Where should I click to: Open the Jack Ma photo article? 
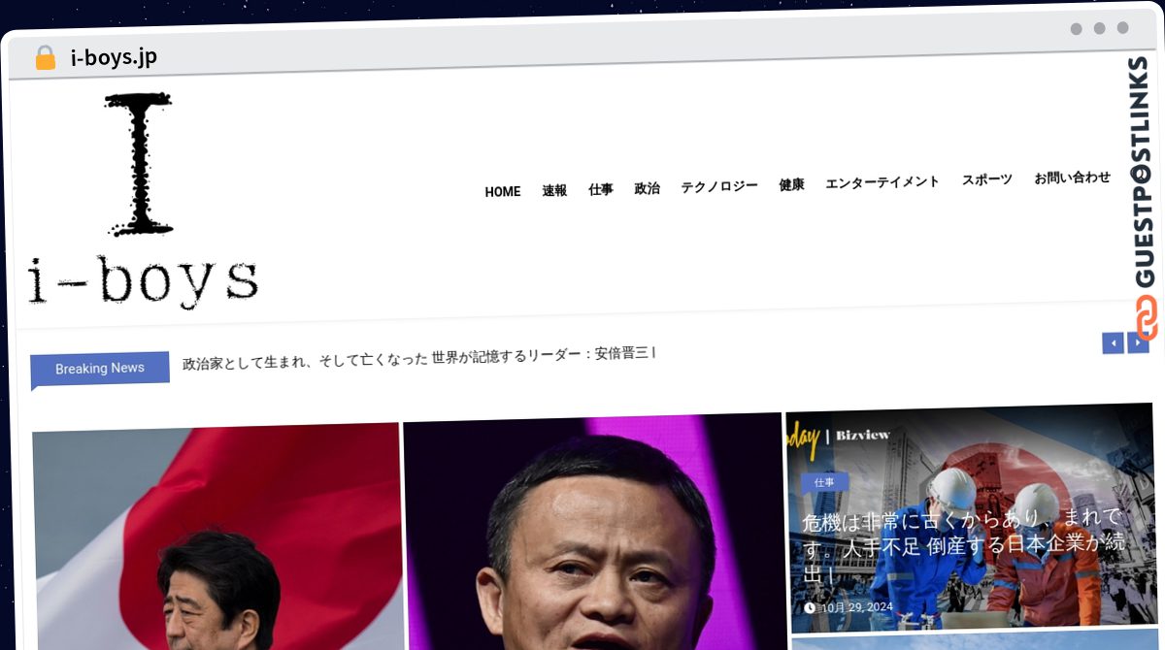coord(594,532)
